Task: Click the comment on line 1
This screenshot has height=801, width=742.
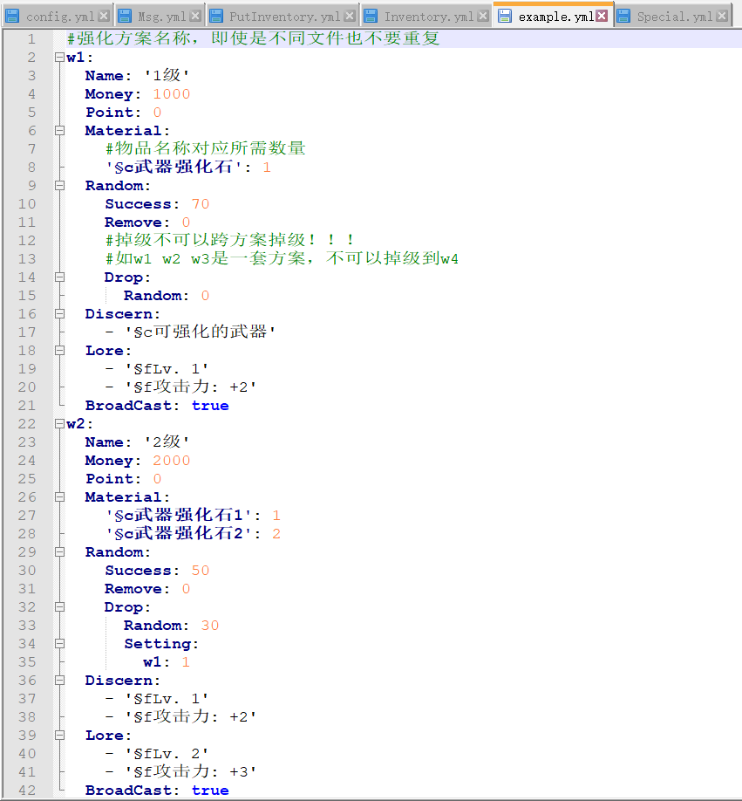Action: click(x=254, y=38)
